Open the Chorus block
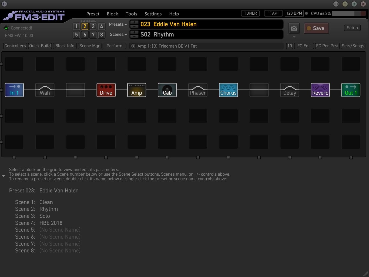Viewport: 369px width, 277px height. (x=229, y=90)
